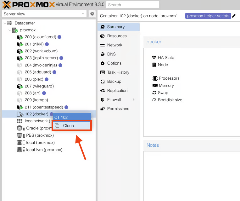This screenshot has height=201, width=240.
Task: Click the Clone copy icon
Action: pos(57,125)
